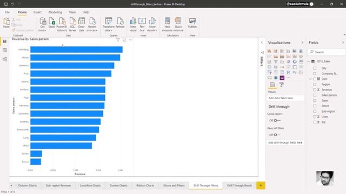This screenshot has width=346, height=194.
Task: Check the State field checkbox
Action: 315,101
